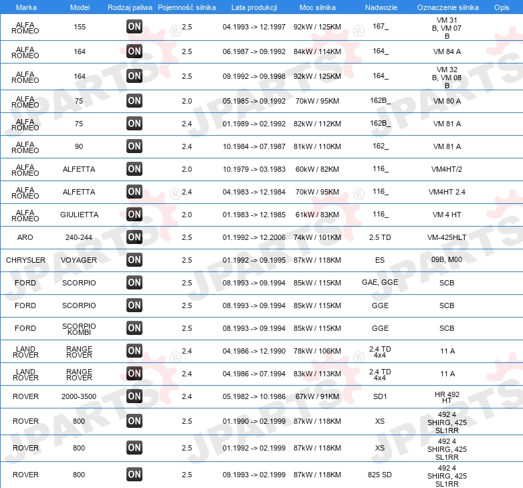Click body code 'GAE, GGE'

pyautogui.click(x=380, y=282)
